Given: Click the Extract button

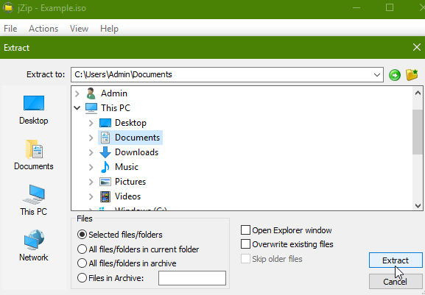Looking at the screenshot, I should (x=396, y=260).
